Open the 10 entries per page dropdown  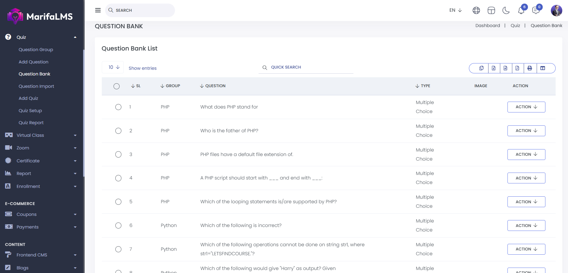click(x=113, y=67)
